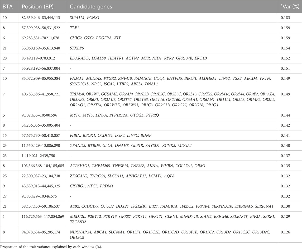The image size is (302, 249).
Task: Click the BTA column header
Action: click(8, 7)
